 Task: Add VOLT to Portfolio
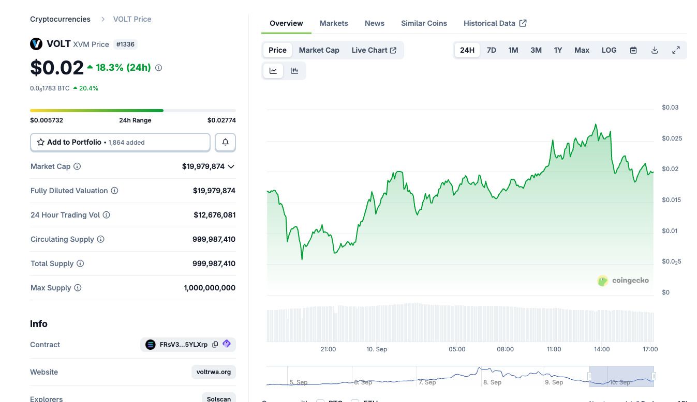(x=120, y=142)
